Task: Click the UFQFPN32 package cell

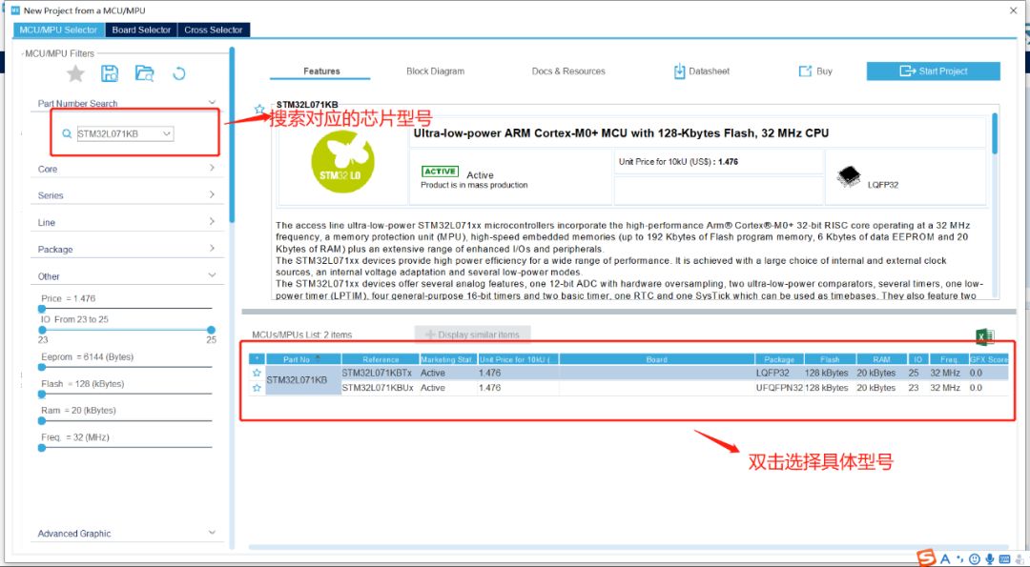Action: coord(779,388)
